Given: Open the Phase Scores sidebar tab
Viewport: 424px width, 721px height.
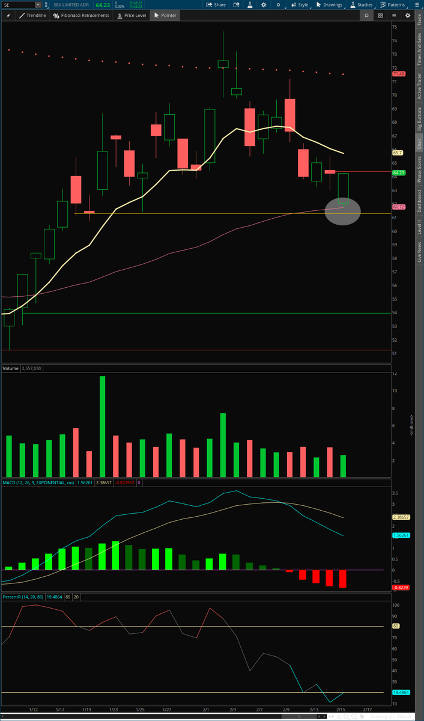Looking at the screenshot, I should [419, 170].
